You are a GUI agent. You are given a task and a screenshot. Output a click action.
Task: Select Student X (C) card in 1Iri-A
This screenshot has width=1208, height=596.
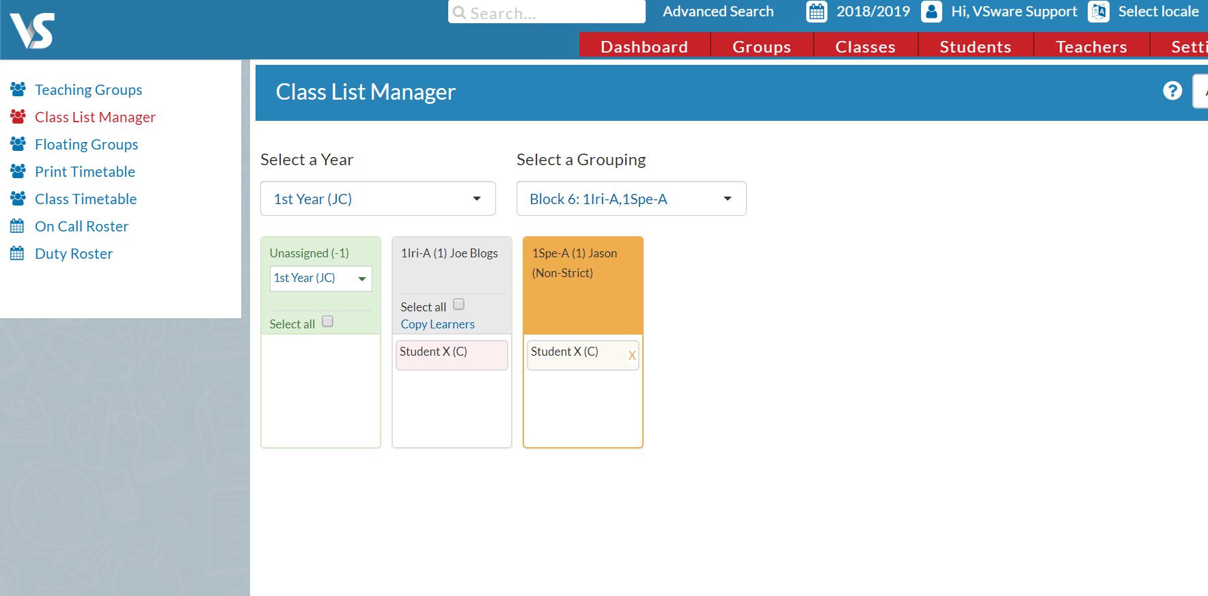point(452,355)
